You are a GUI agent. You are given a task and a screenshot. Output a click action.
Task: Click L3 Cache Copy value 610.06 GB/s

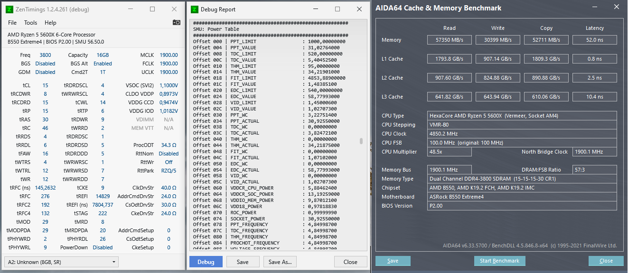tap(546, 97)
